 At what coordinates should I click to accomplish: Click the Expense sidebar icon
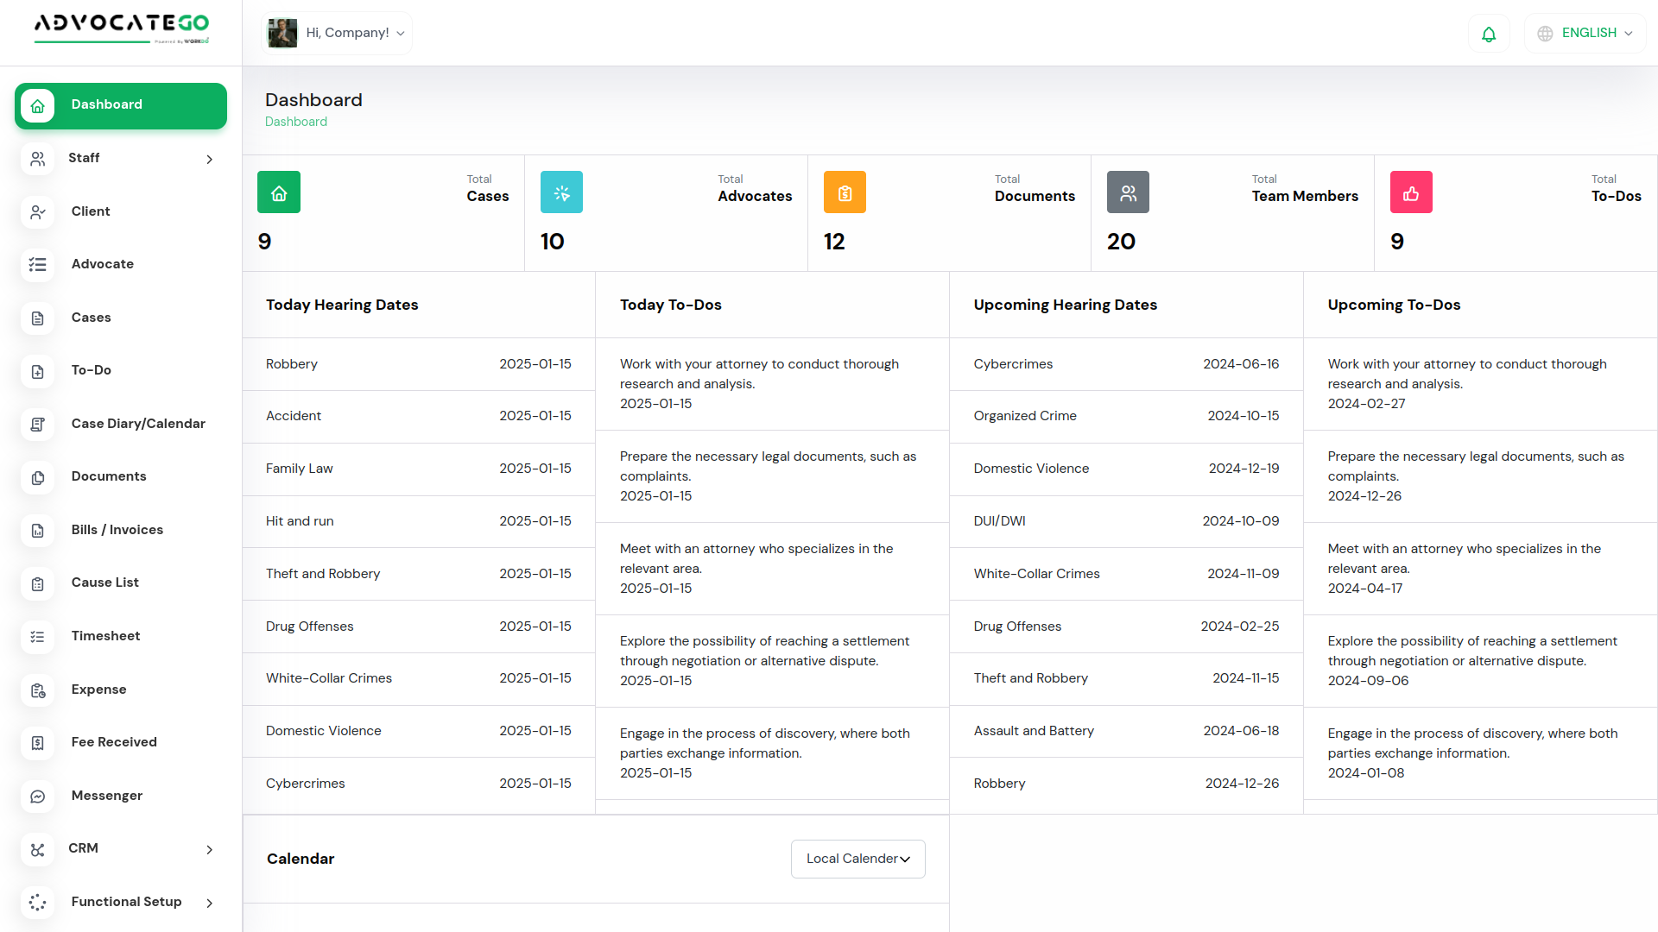click(38, 690)
